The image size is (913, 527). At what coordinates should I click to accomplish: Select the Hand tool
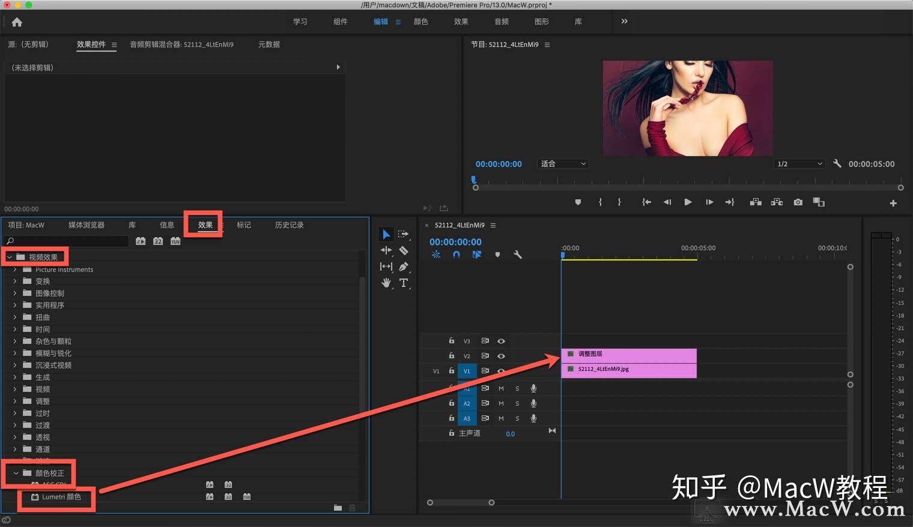coord(386,283)
